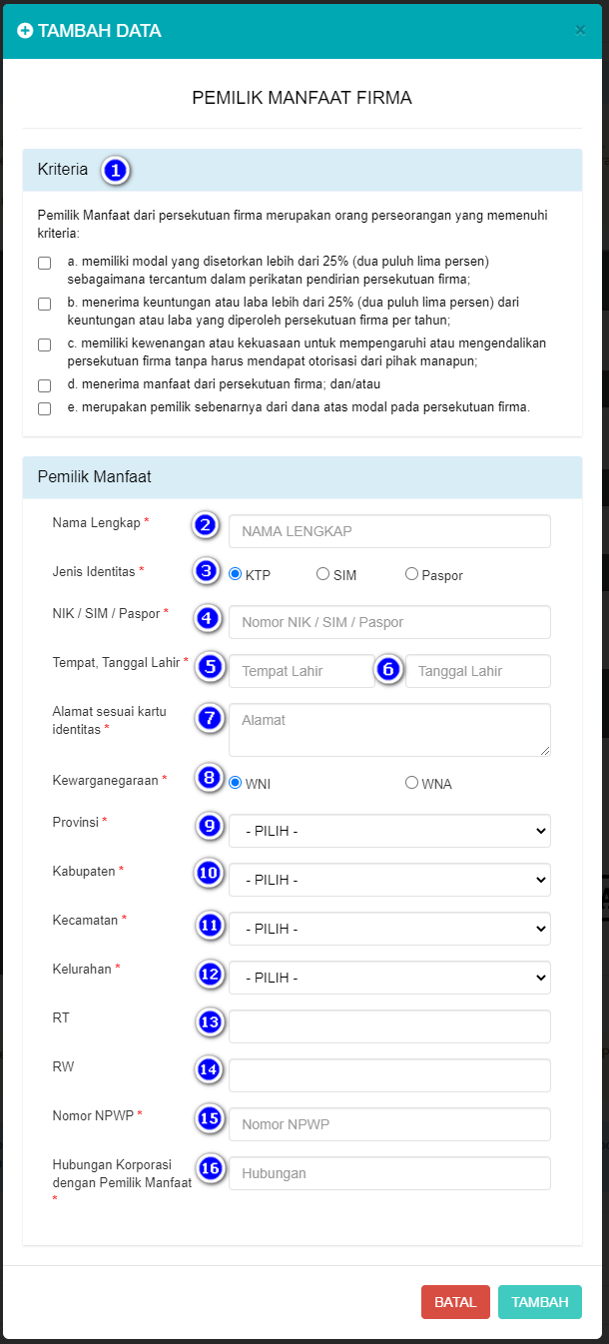Click the plus icon beside TAMBAH DATA
This screenshot has height=1344, width=609.
click(x=26, y=31)
